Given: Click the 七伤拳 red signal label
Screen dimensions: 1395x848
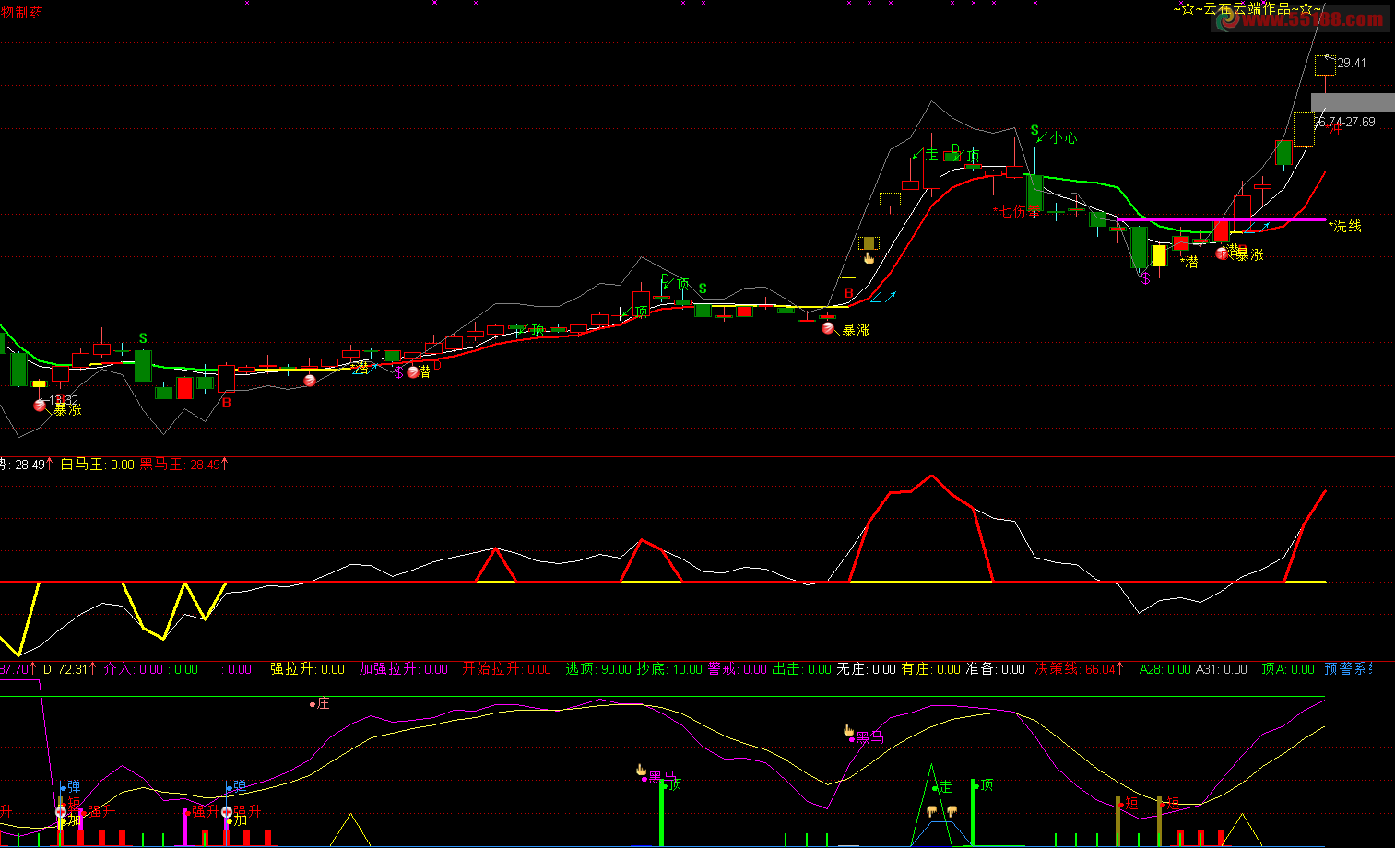Looking at the screenshot, I should 1014,211.
